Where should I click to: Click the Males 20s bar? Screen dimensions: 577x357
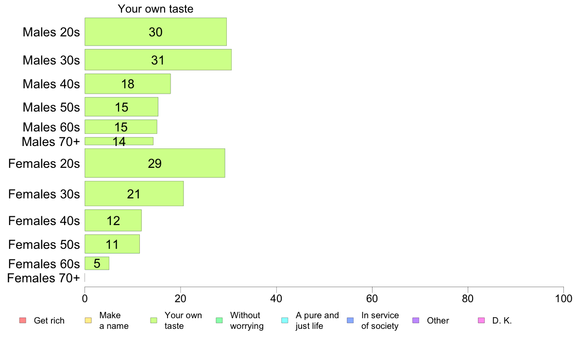click(x=155, y=32)
